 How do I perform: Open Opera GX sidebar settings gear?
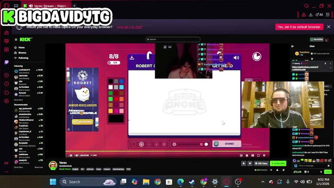[6, 101]
